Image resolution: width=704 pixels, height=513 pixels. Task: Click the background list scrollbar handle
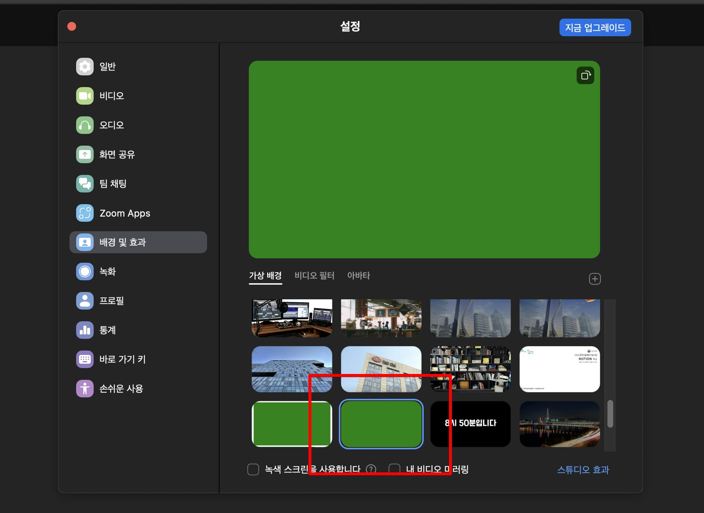click(x=610, y=414)
